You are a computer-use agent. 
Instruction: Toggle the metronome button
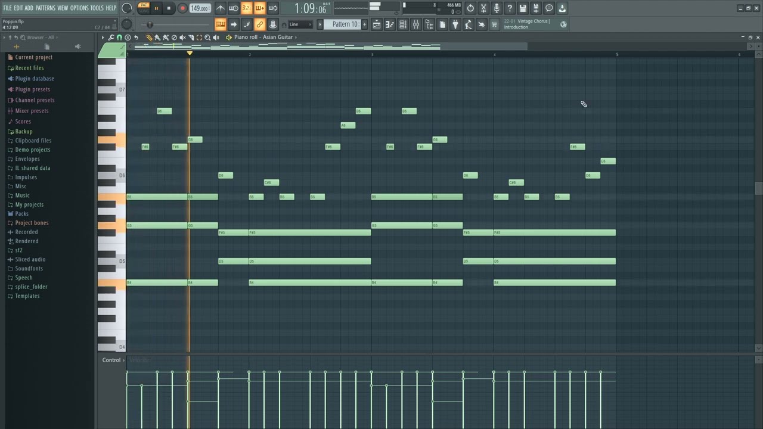tap(221, 8)
